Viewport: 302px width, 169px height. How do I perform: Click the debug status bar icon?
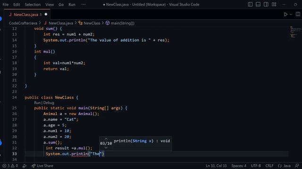click(x=25, y=166)
